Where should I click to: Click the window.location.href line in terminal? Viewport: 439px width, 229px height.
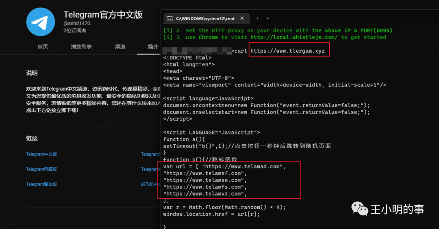tap(211, 214)
